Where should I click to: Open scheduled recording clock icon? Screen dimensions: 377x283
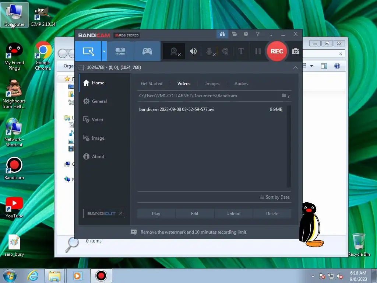pyautogui.click(x=246, y=34)
